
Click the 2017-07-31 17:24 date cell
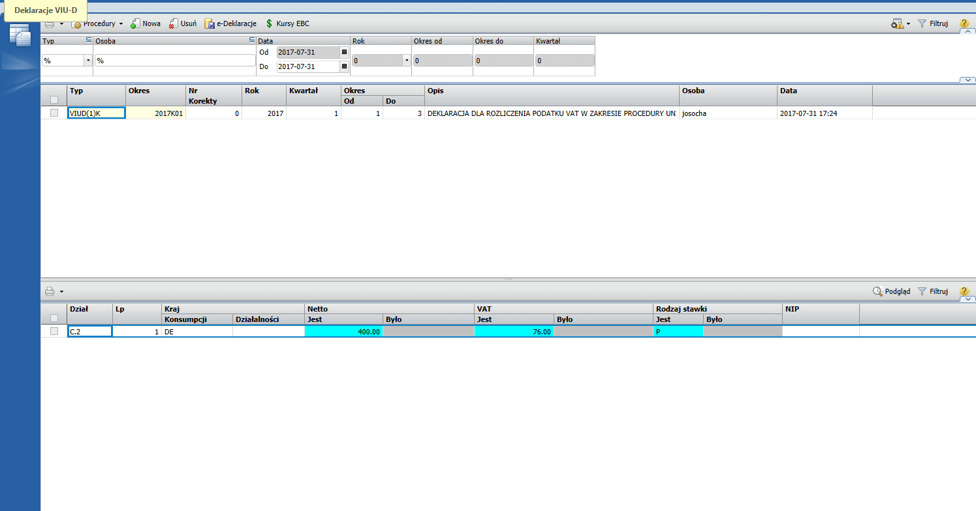pyautogui.click(x=825, y=113)
